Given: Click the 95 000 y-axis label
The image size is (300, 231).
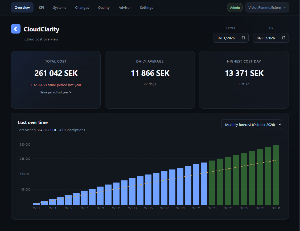Looking at the screenshot, I should (26, 189).
